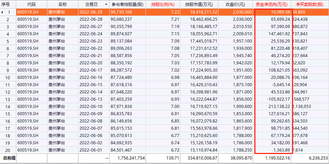Select date cell 2022-06-29

(x=91, y=12)
